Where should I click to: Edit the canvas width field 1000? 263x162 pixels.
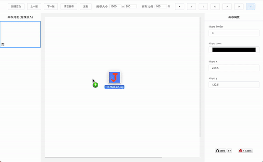(115, 7)
